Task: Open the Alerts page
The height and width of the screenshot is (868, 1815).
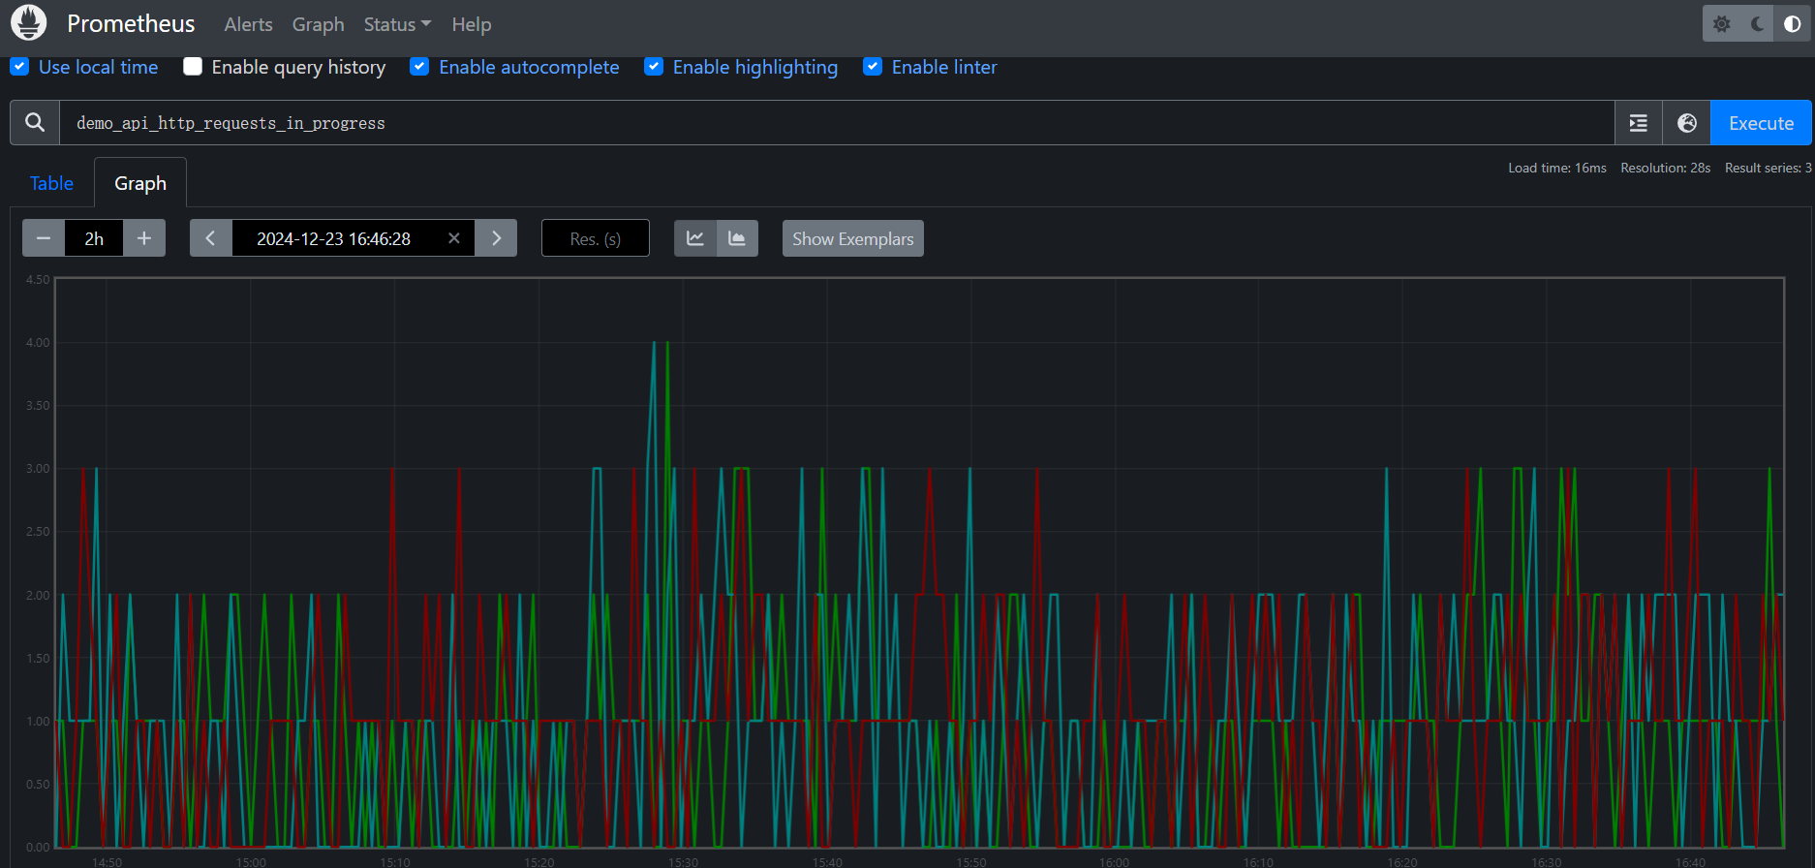Action: coord(248,24)
